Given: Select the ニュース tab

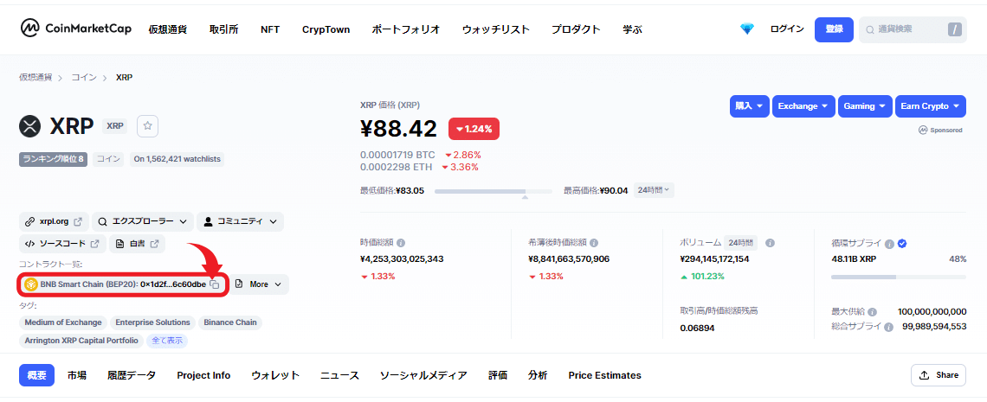Looking at the screenshot, I should tap(339, 375).
